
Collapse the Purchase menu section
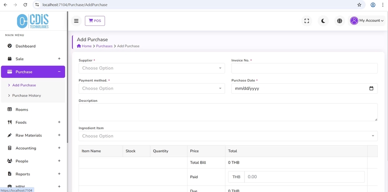point(59,72)
